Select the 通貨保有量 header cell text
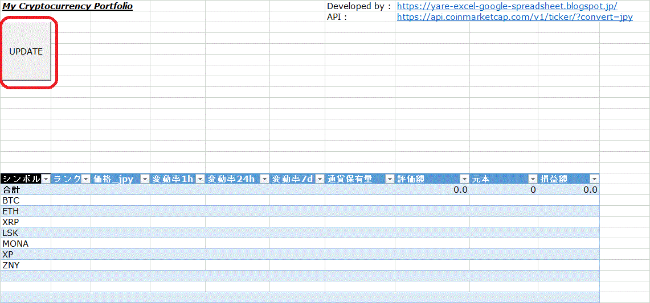Viewport: 650px width, 303px height. coord(349,179)
